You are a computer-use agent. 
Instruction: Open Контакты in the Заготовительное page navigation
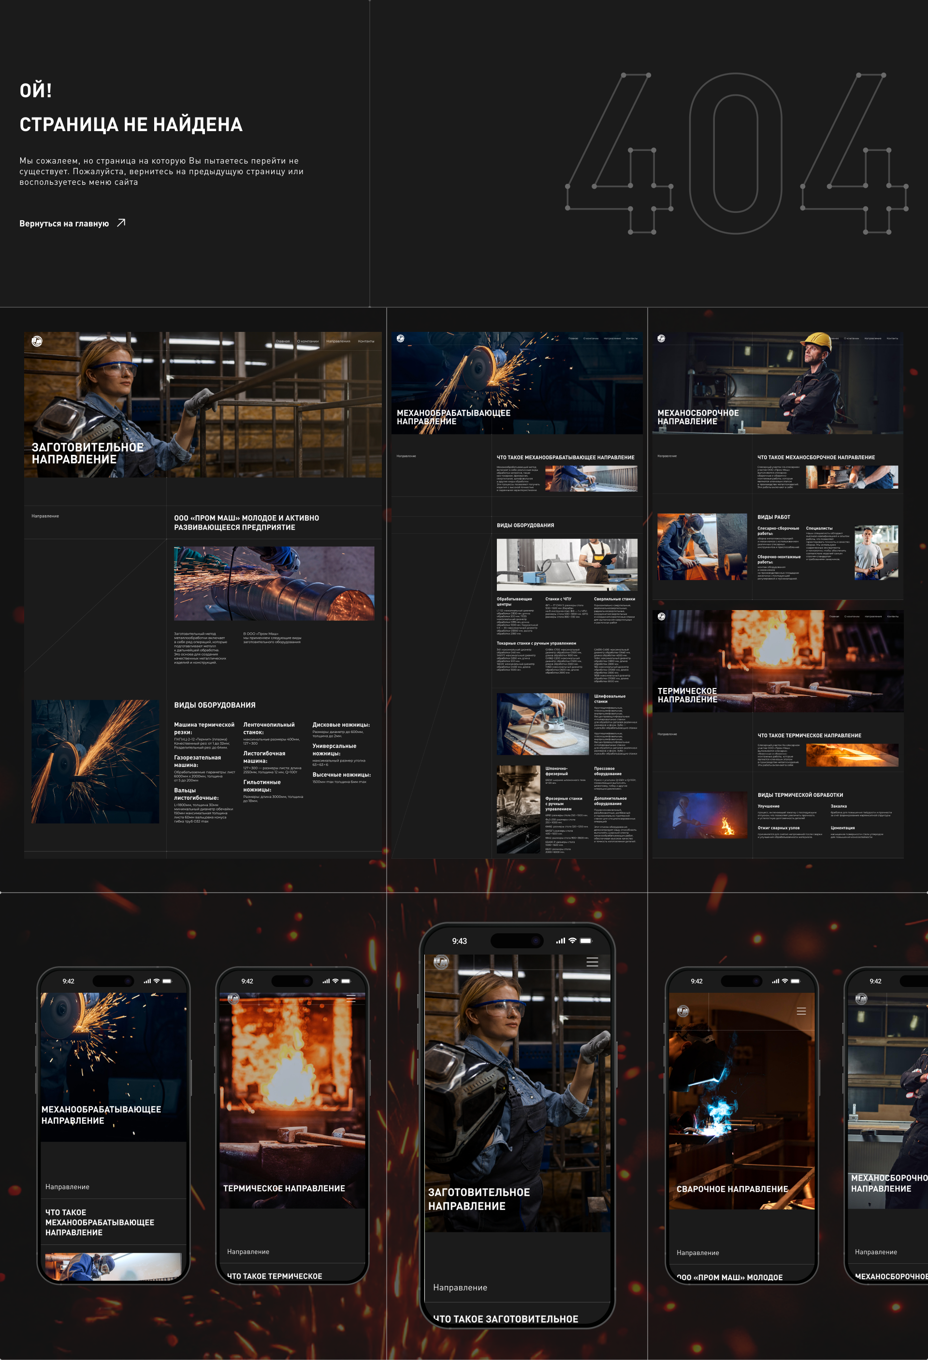click(366, 341)
